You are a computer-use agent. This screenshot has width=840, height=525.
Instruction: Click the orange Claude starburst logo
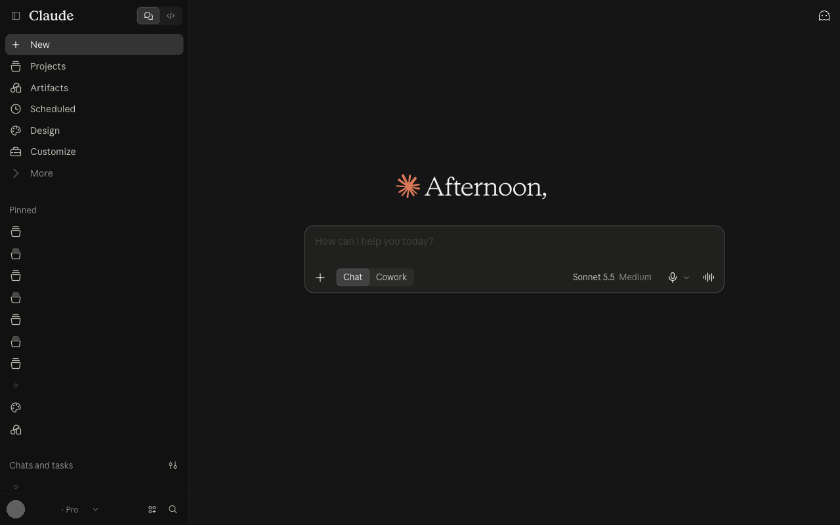tap(408, 186)
